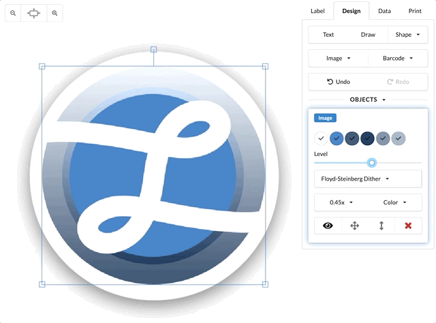436x323 pixels.
Task: Expand the Shape dropdown menu
Action: coord(407,35)
